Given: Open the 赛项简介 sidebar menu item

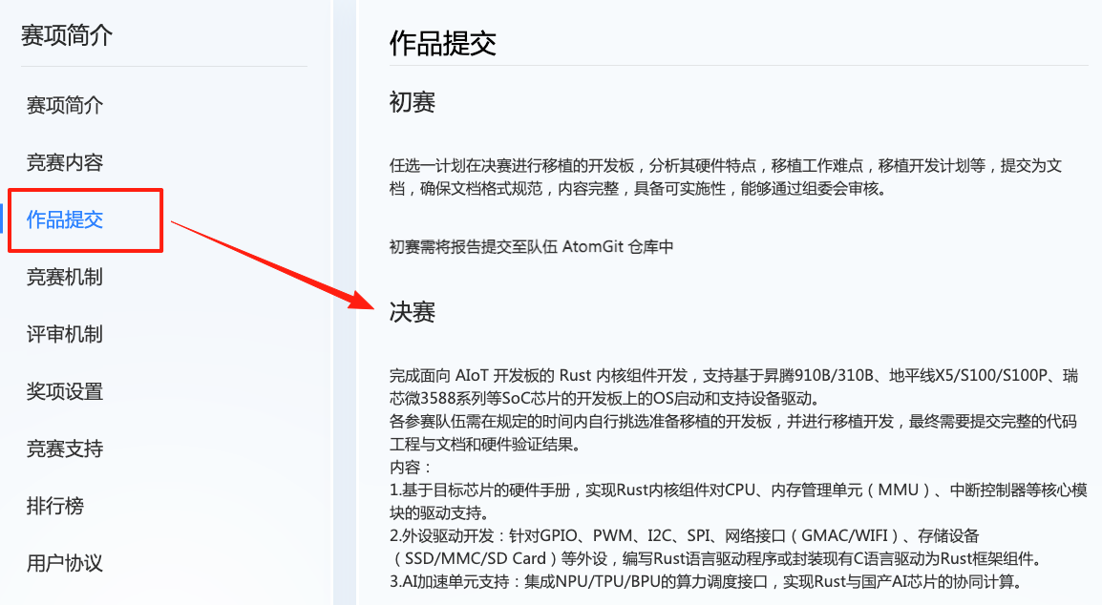Looking at the screenshot, I should point(65,105).
